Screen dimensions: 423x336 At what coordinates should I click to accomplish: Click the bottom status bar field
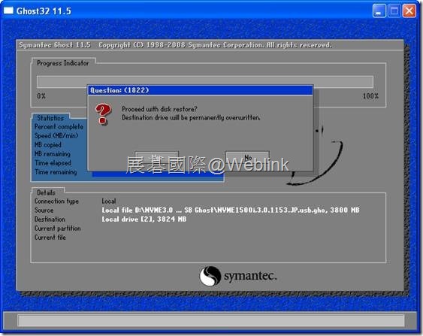(x=211, y=320)
